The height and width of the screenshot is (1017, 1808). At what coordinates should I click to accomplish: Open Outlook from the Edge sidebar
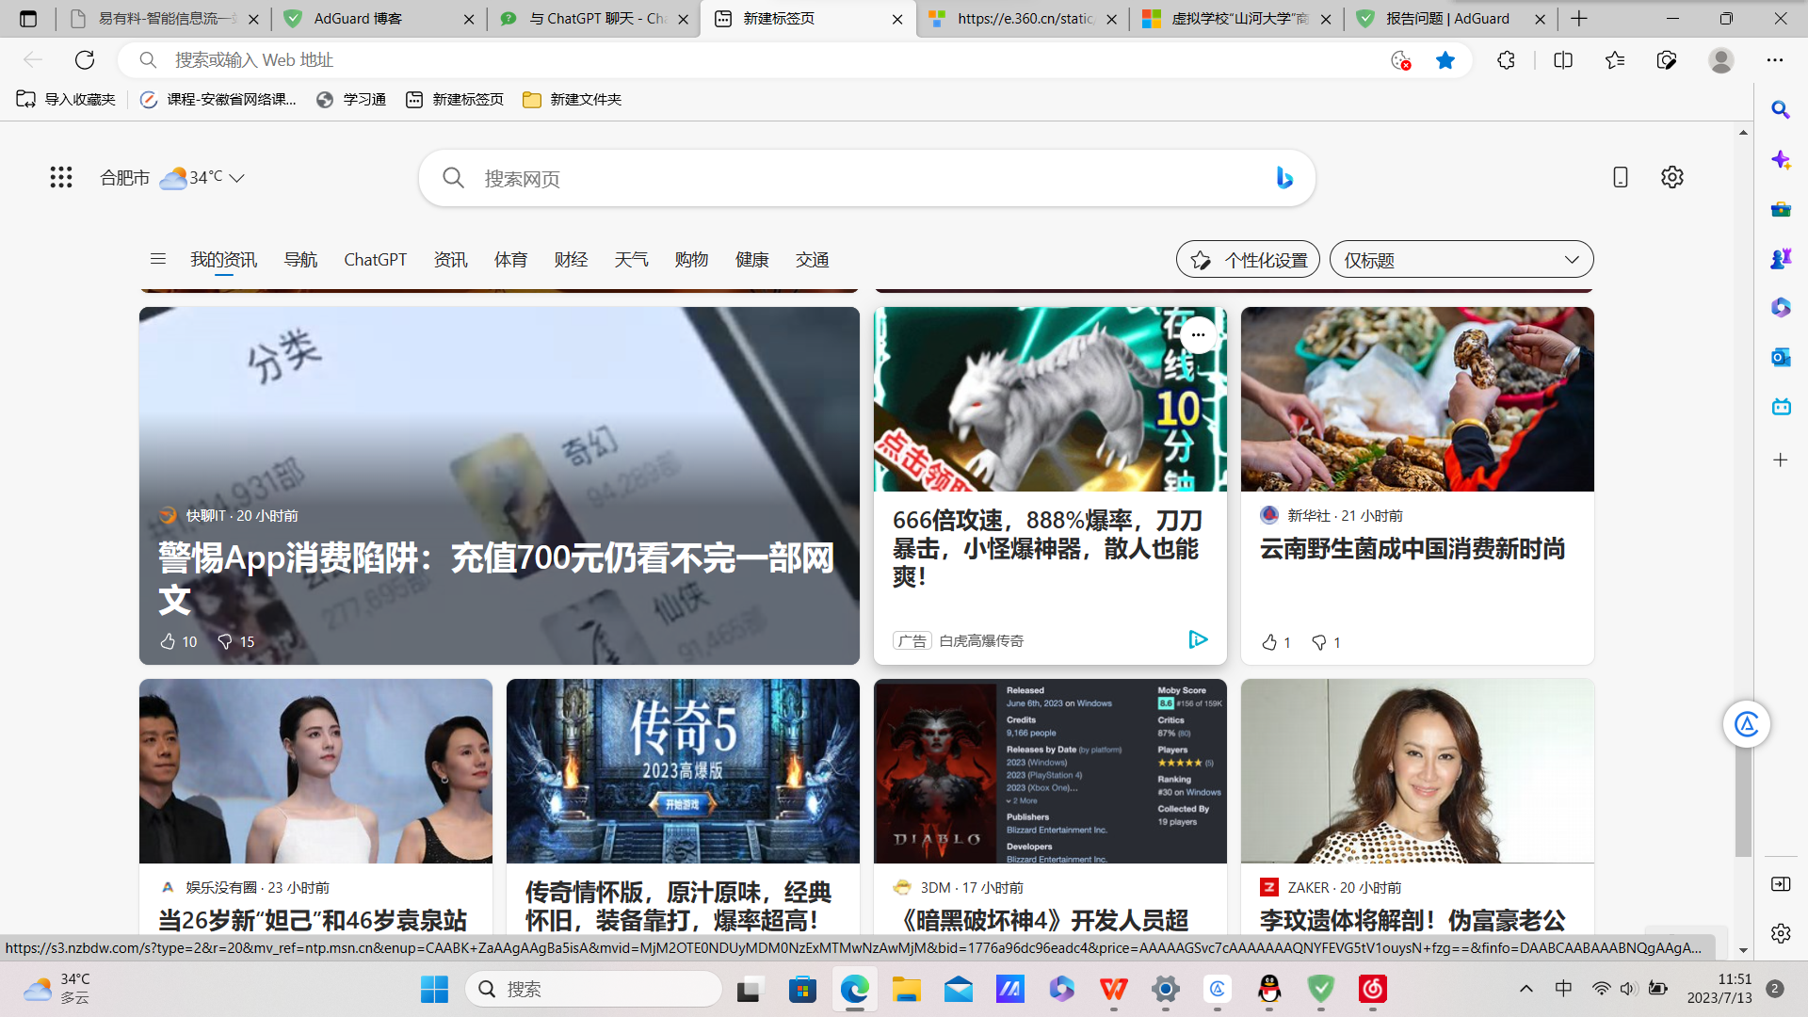point(1781,357)
